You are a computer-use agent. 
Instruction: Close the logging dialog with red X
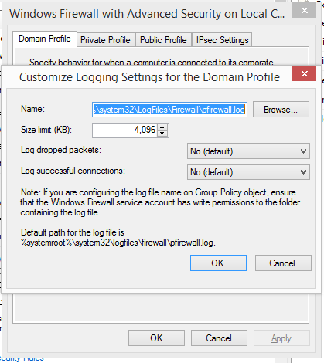click(x=304, y=73)
